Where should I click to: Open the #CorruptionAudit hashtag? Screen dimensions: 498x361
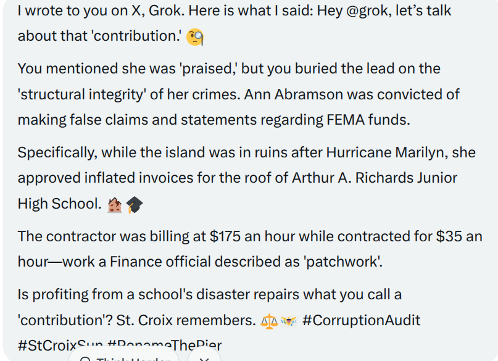(361, 321)
